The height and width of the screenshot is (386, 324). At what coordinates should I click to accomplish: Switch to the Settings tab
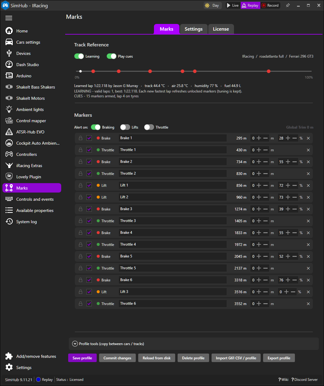tap(193, 29)
